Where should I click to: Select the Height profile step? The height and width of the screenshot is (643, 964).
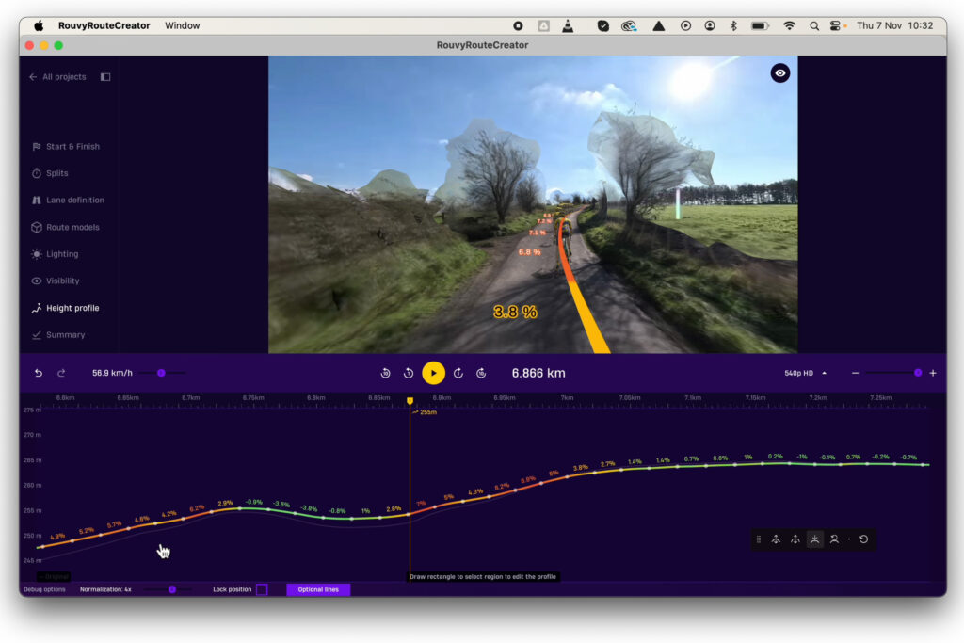[65, 308]
